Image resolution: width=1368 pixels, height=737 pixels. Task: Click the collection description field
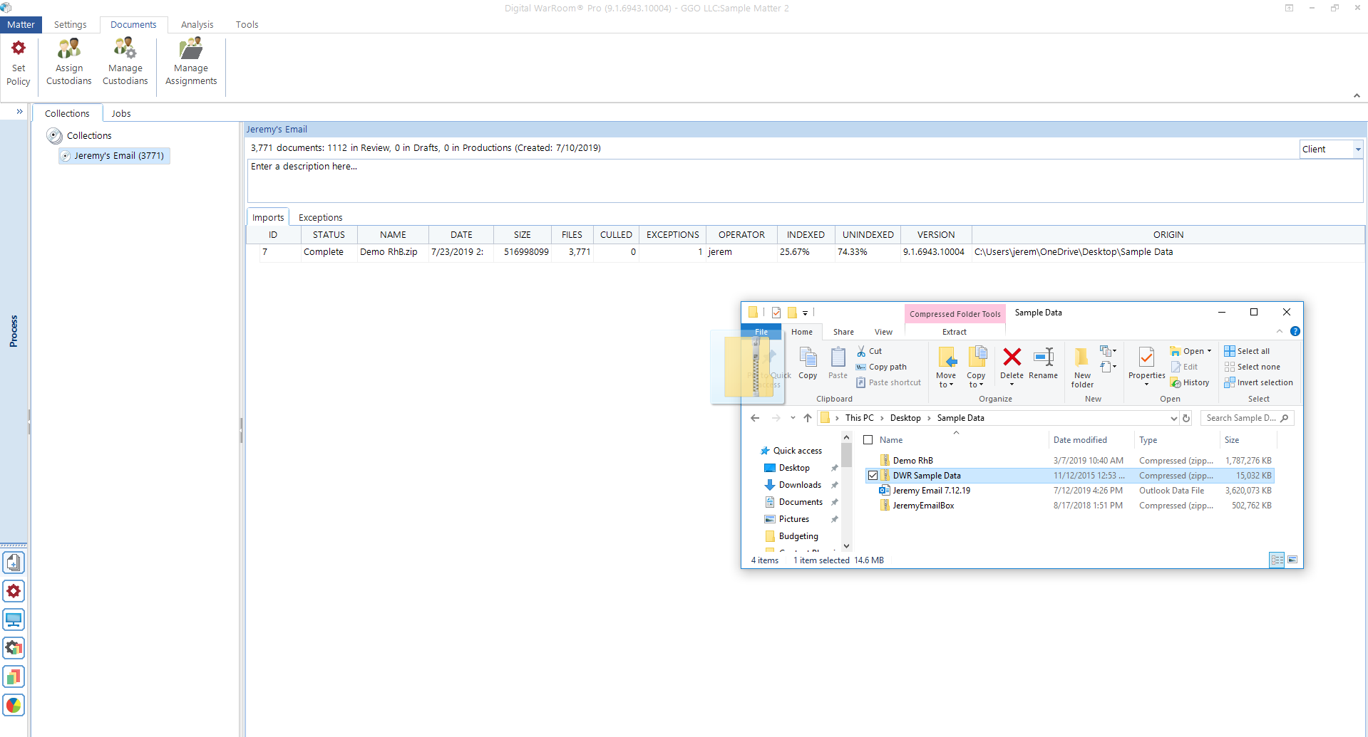click(x=805, y=181)
